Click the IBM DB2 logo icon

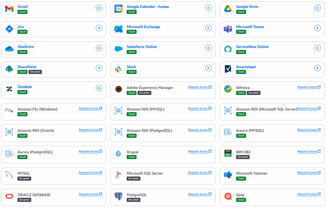228,153
